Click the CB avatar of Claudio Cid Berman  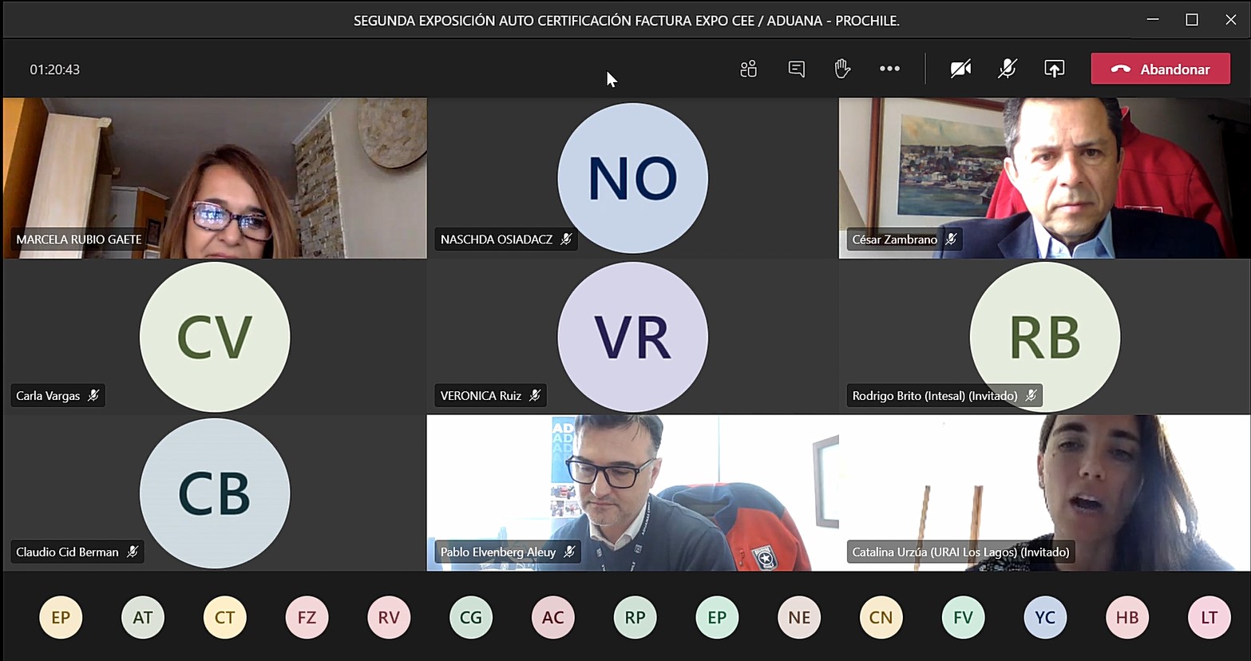pyautogui.click(x=215, y=493)
